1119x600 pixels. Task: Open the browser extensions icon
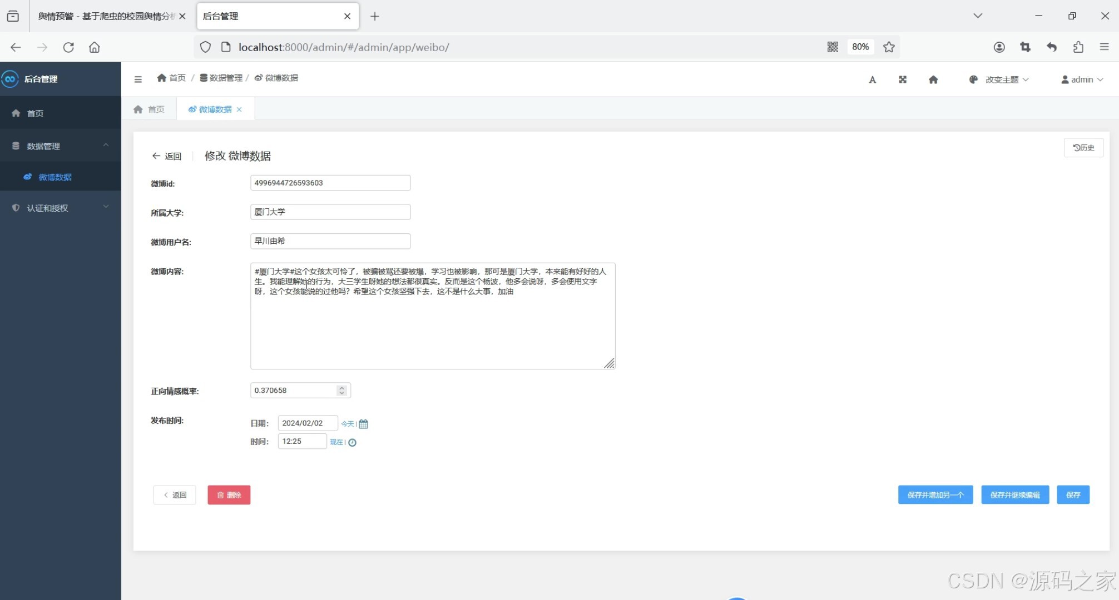(x=1078, y=47)
